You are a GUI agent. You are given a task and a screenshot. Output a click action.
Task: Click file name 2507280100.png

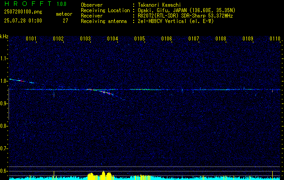click(23, 12)
